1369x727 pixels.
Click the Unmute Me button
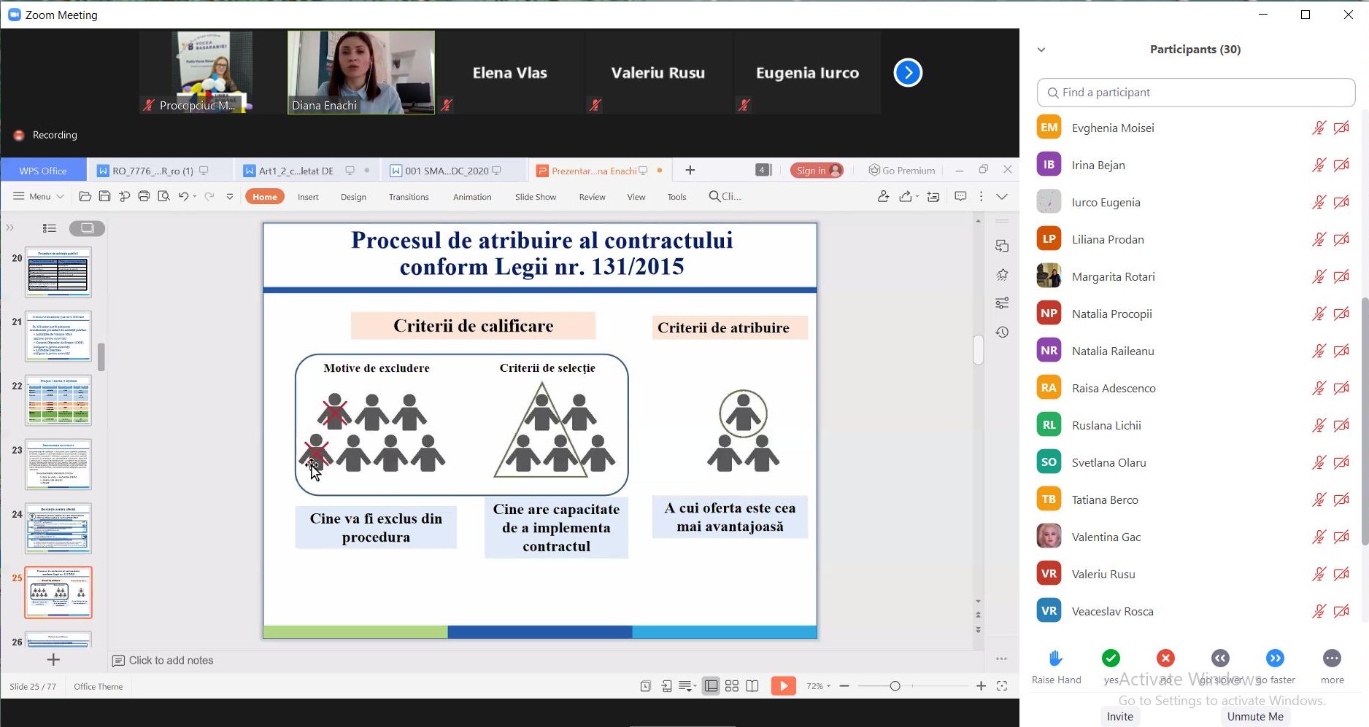click(x=1255, y=717)
